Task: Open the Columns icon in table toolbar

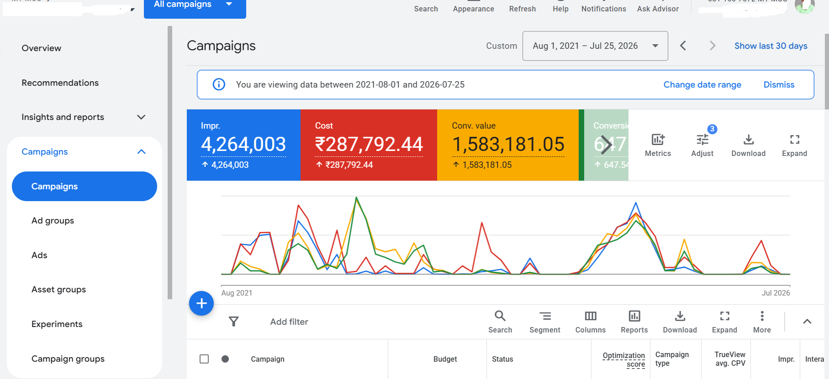Action: click(x=591, y=316)
